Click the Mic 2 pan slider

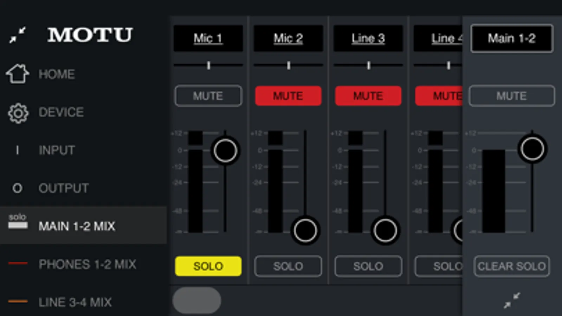(x=288, y=65)
